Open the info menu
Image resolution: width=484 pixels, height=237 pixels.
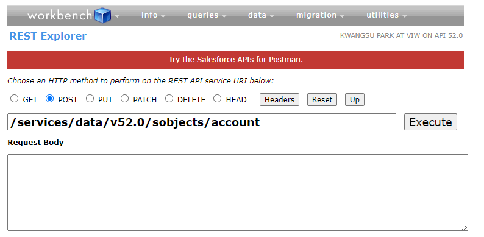(153, 15)
